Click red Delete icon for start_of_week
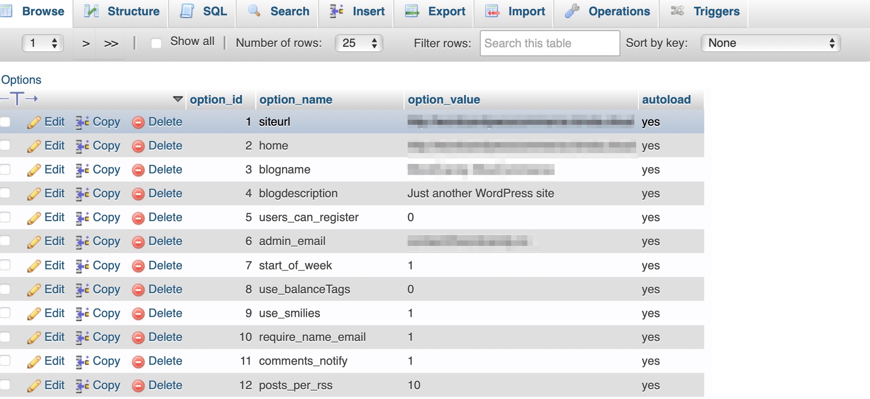870x399 pixels. tap(138, 266)
